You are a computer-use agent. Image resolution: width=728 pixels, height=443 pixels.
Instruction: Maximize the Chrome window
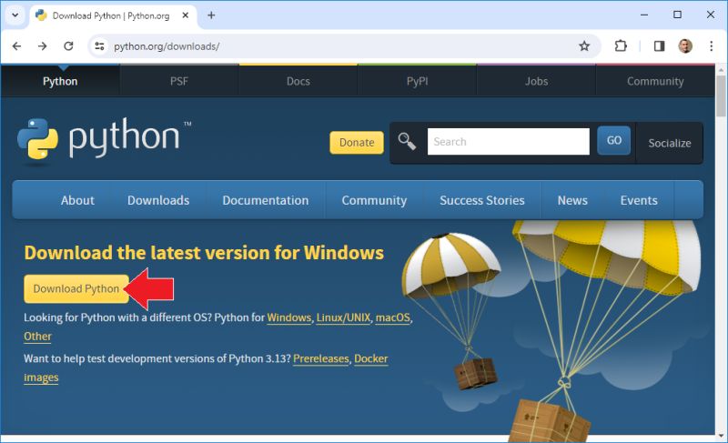coord(677,15)
